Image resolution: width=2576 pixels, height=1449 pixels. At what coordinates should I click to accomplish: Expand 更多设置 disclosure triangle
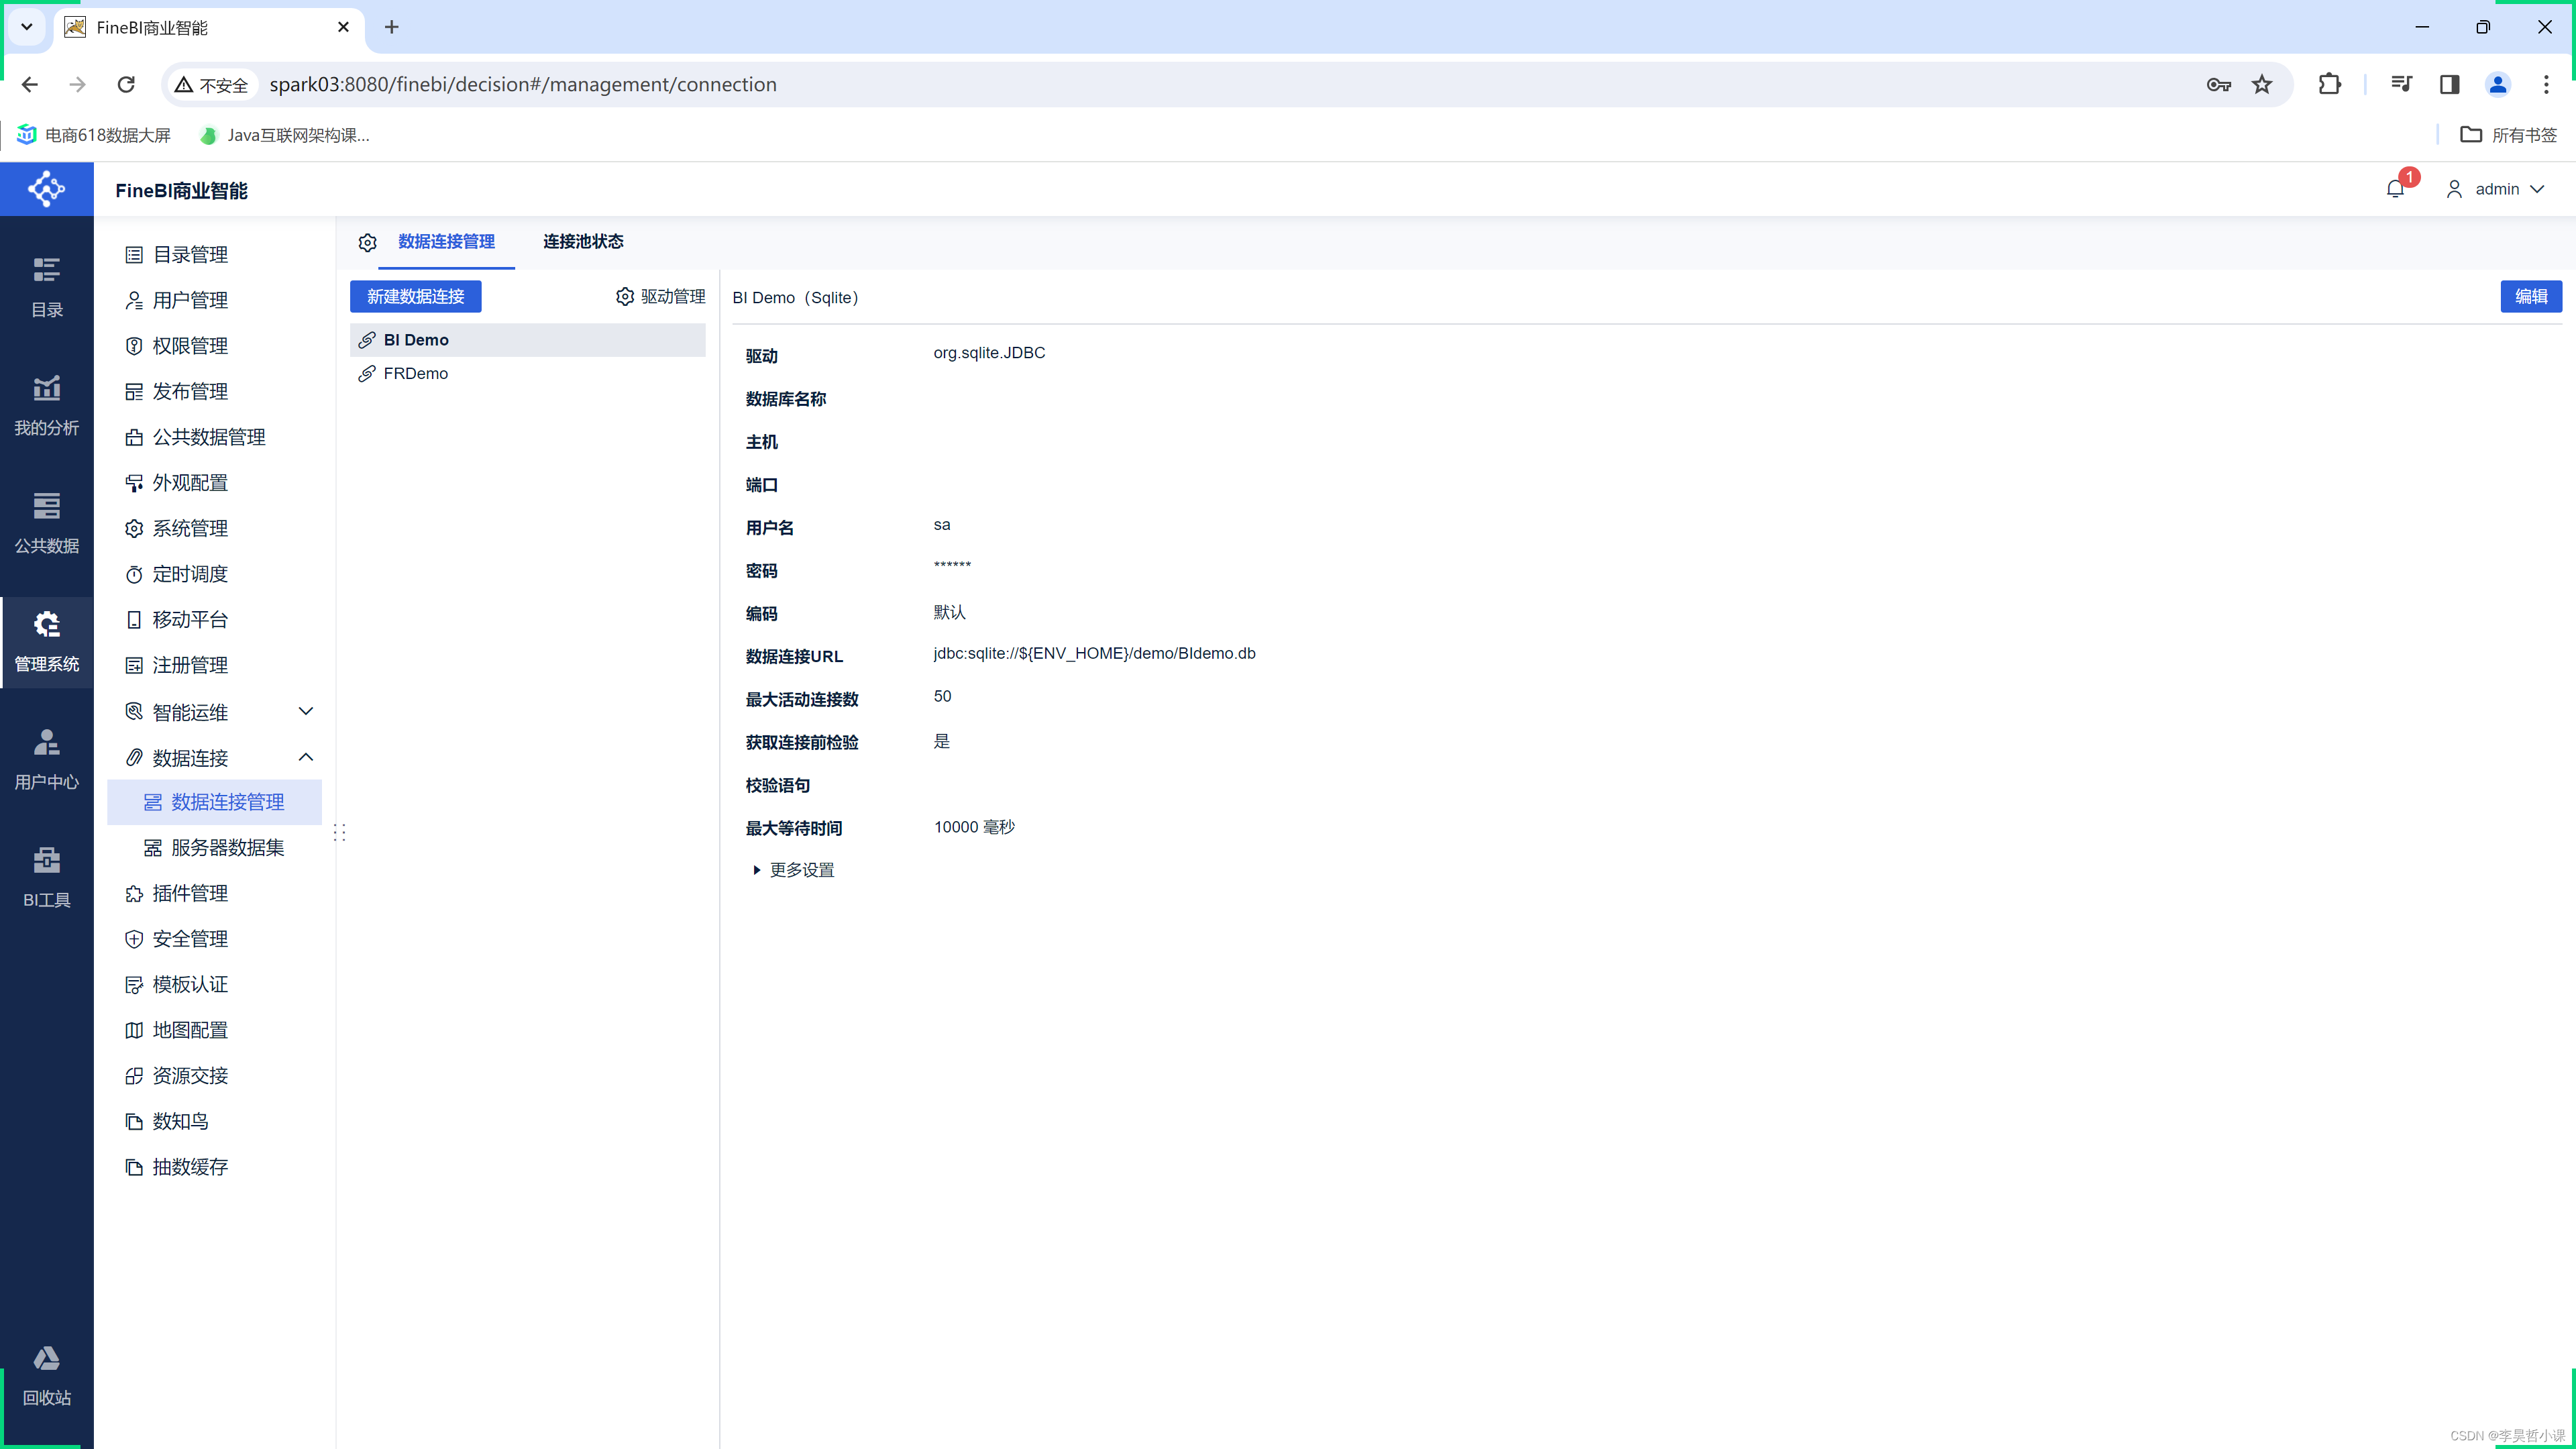pyautogui.click(x=755, y=869)
